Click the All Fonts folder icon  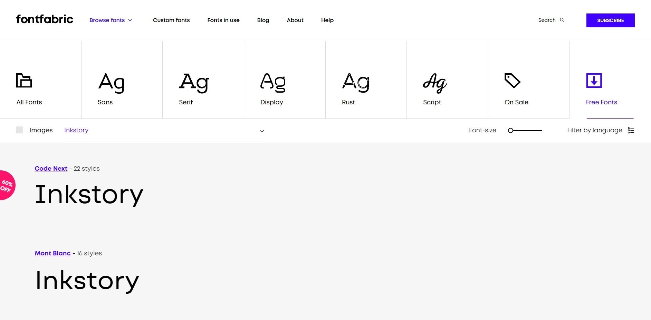24,81
